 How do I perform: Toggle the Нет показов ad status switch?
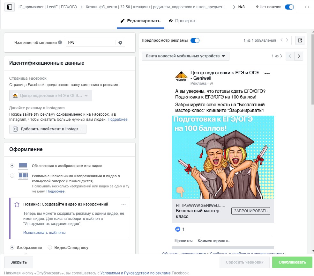click(x=289, y=7)
